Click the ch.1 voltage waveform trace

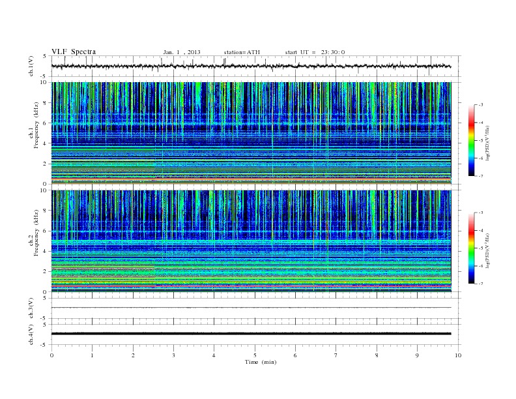(251, 66)
